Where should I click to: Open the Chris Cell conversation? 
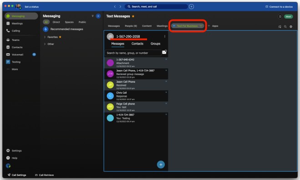136,96
